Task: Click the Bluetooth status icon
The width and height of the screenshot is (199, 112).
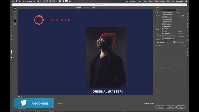Action: (x=50, y=1)
